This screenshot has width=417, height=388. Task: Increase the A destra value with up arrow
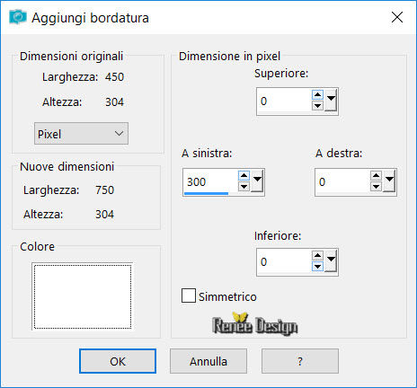[376, 176]
